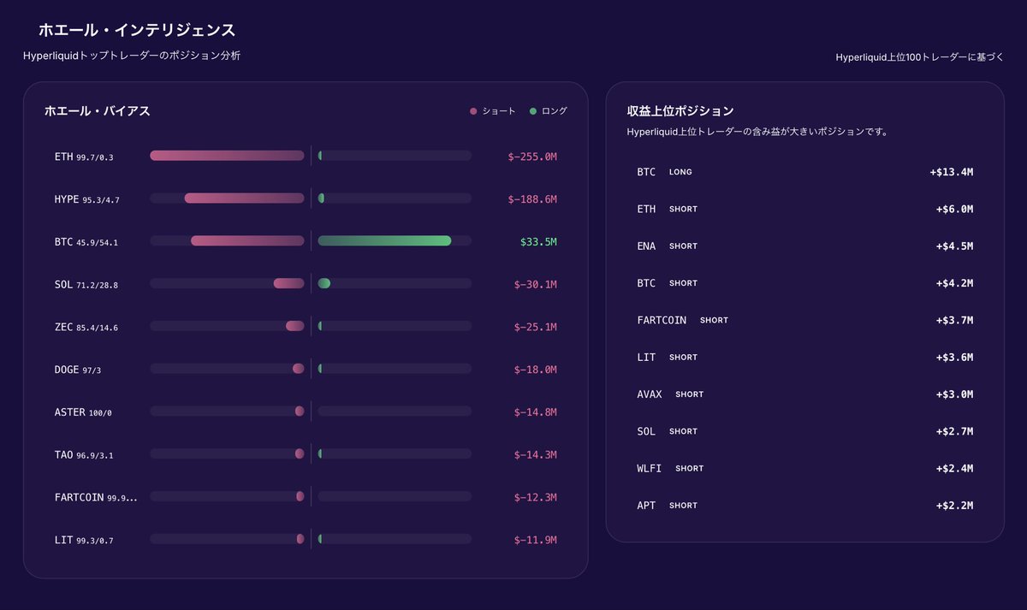
Task: Select the SOL 71.2/28.8 row label
Action: 86,284
